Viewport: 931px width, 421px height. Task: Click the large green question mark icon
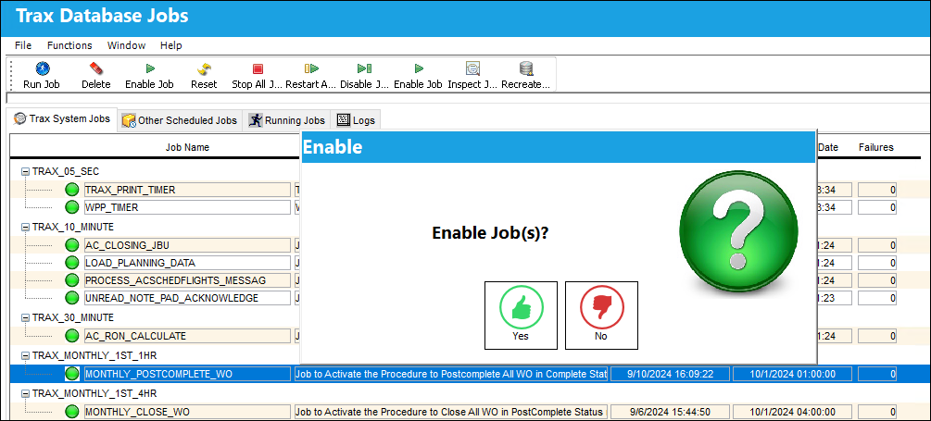pyautogui.click(x=736, y=232)
